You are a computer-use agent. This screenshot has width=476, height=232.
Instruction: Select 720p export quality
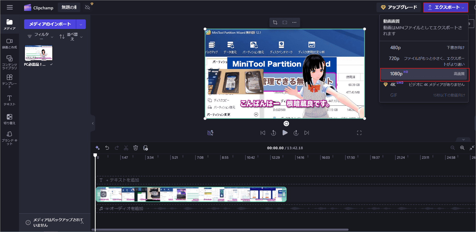[424, 61]
